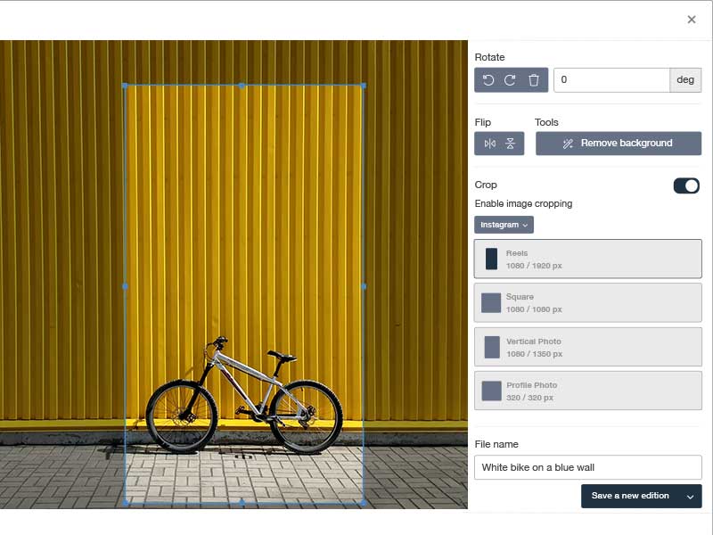Choose the Square 1080 / 1080 preset
Image resolution: width=713 pixels, height=535 pixels.
click(x=588, y=303)
